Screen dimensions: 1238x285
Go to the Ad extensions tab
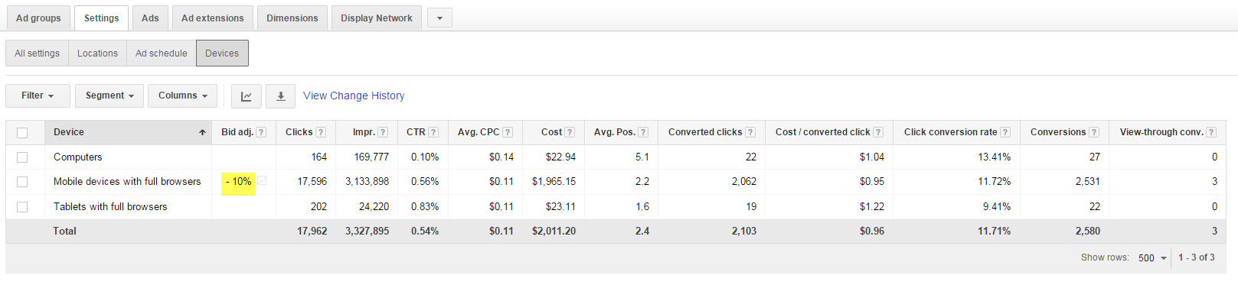click(x=213, y=18)
